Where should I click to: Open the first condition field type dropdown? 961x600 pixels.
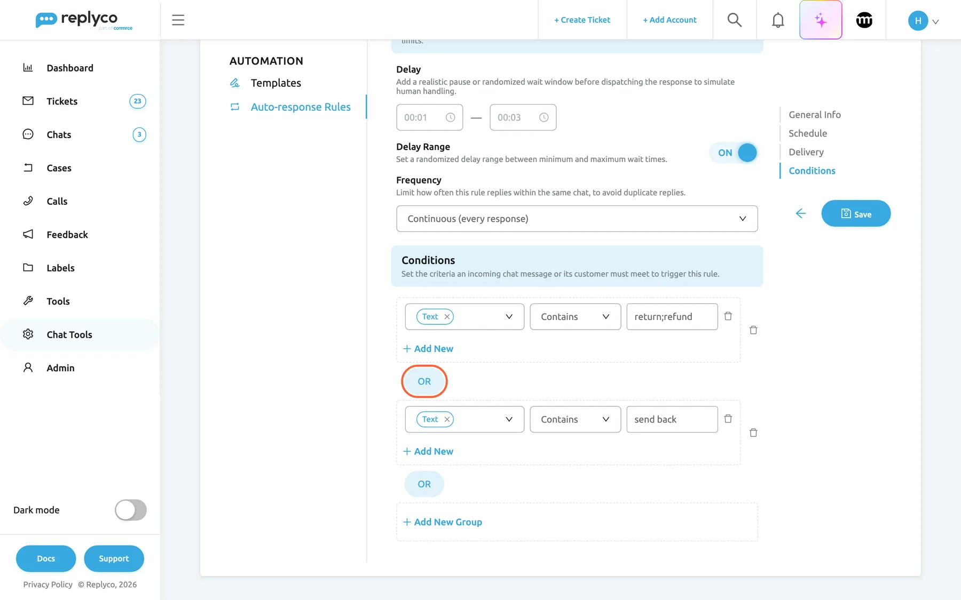coord(464,317)
